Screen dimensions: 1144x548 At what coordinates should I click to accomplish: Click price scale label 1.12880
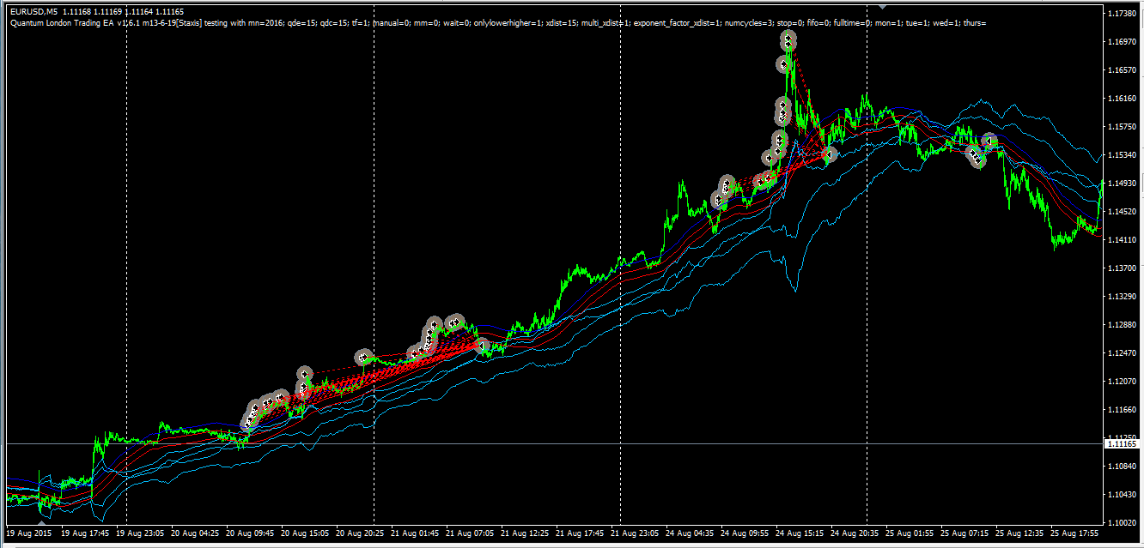[x=1122, y=326]
